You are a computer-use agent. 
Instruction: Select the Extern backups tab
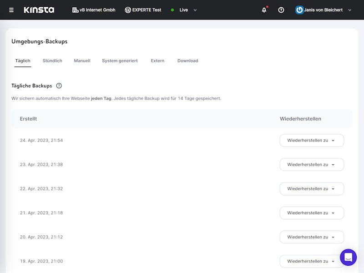(157, 61)
